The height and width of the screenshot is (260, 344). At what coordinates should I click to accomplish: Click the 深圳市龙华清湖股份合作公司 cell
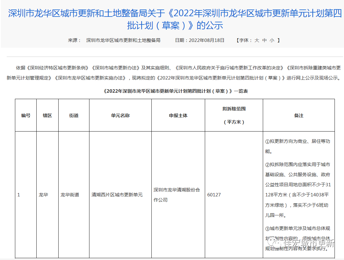[x=177, y=195]
